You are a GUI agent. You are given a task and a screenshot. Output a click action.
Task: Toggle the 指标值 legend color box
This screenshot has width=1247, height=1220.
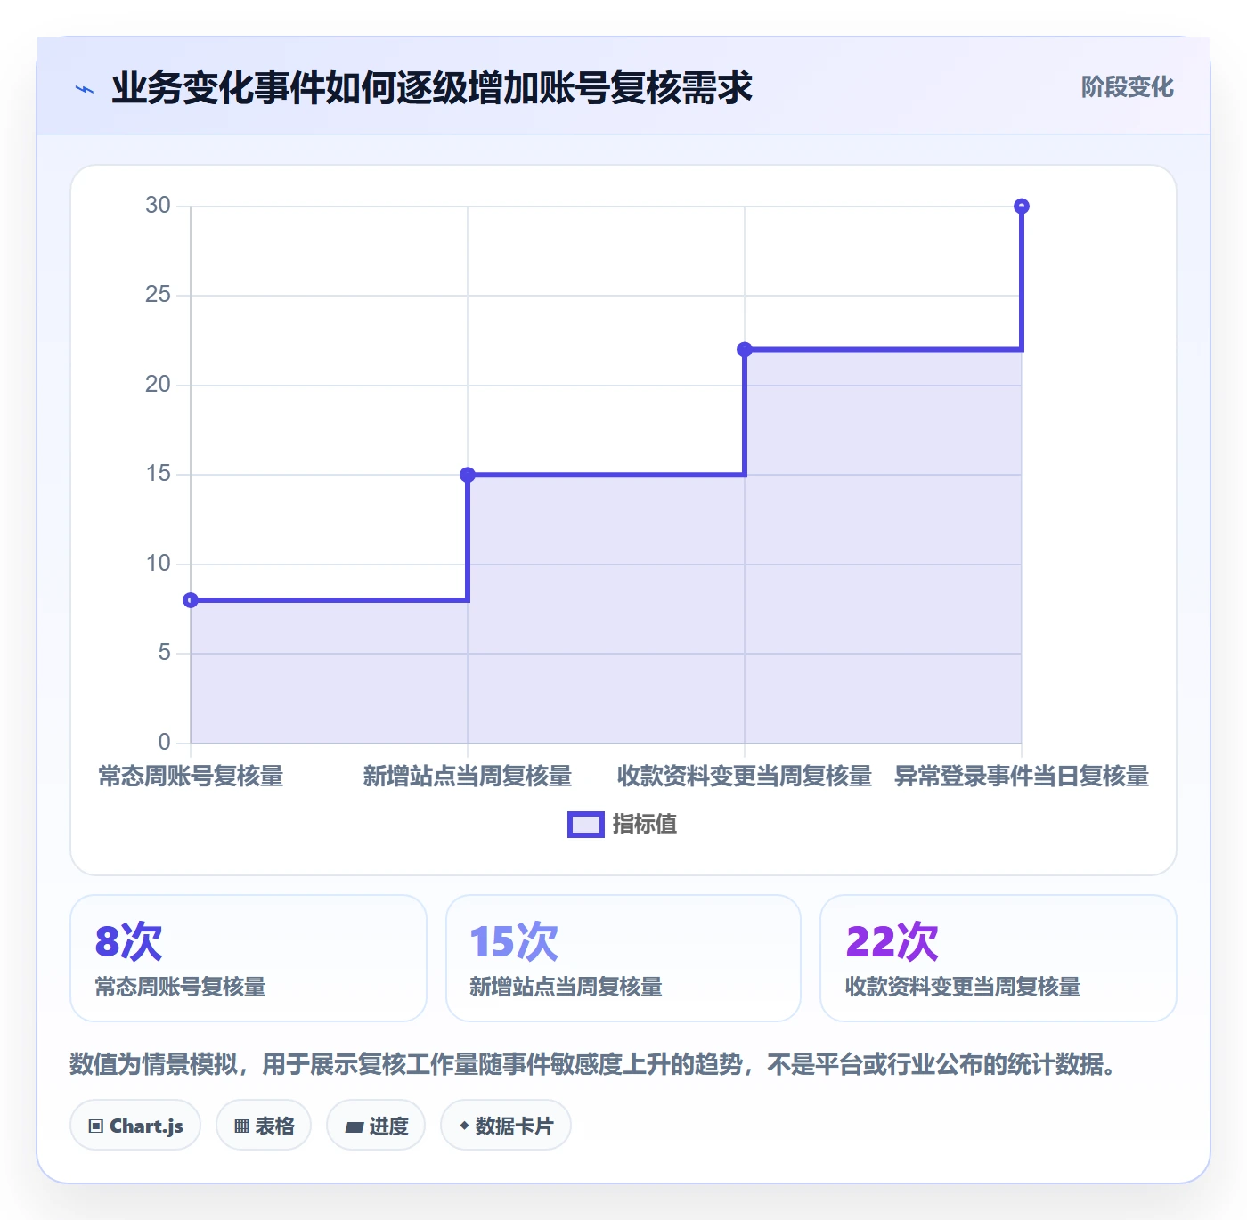(586, 825)
